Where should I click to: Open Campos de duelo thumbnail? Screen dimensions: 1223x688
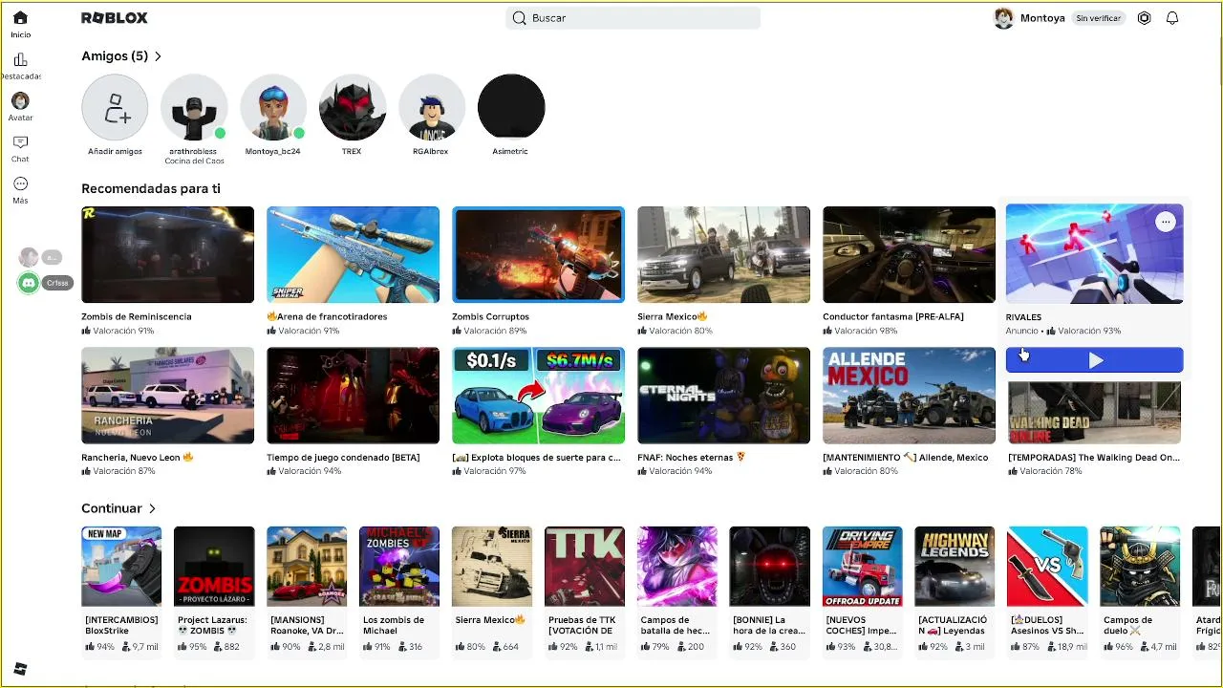[x=1141, y=566]
